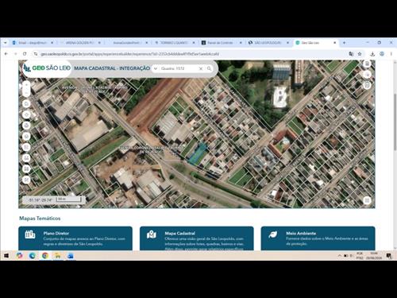
Task: Open the Meio Ambiente thematic map card
Action: 318,238
